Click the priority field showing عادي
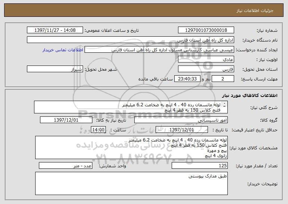Viewport: 288px width, 204px height. (x=206, y=59)
